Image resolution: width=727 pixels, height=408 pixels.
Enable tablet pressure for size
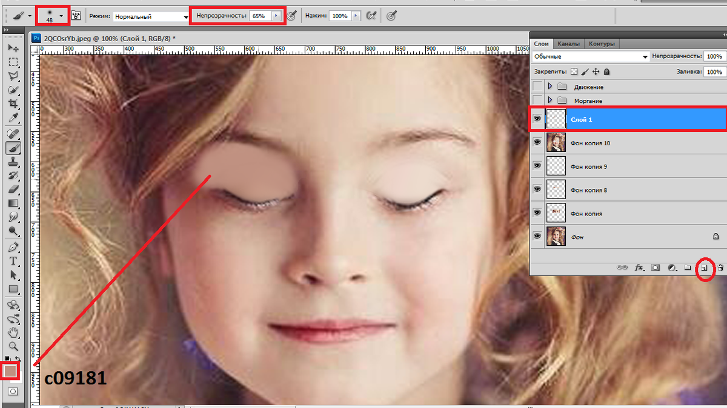coord(391,16)
